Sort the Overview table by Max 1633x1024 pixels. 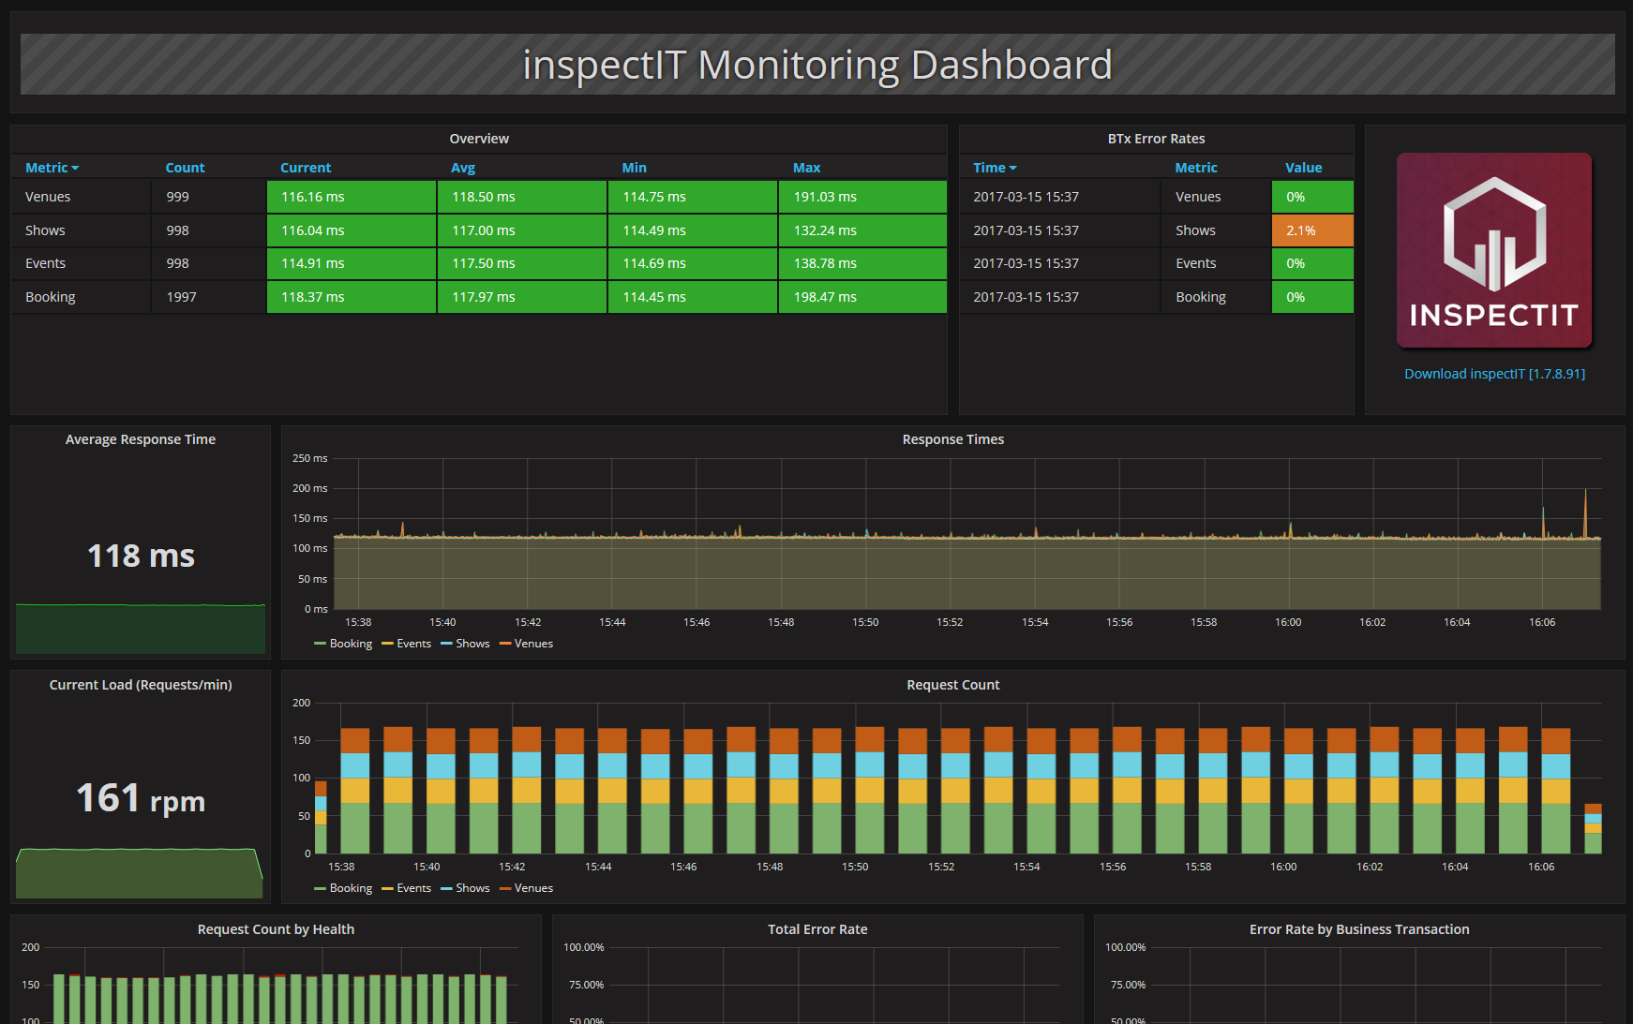[806, 168]
